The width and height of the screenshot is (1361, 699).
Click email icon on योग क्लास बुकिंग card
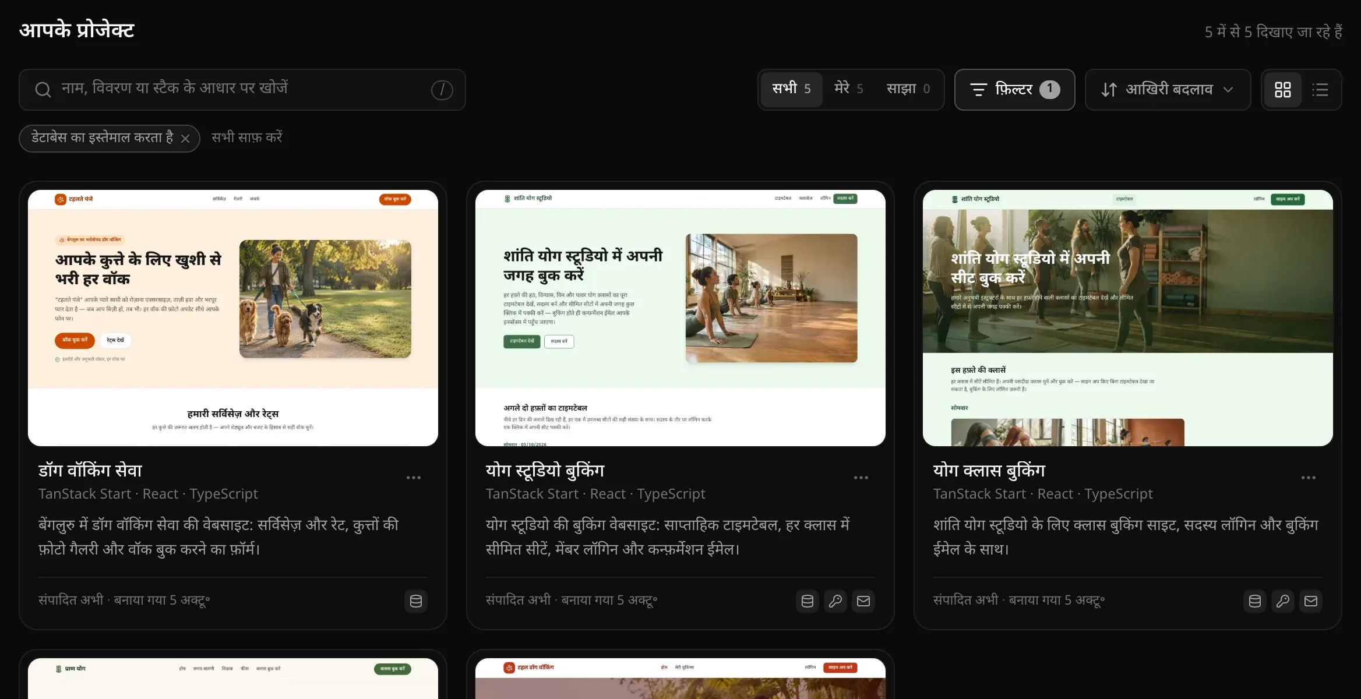pyautogui.click(x=1311, y=601)
